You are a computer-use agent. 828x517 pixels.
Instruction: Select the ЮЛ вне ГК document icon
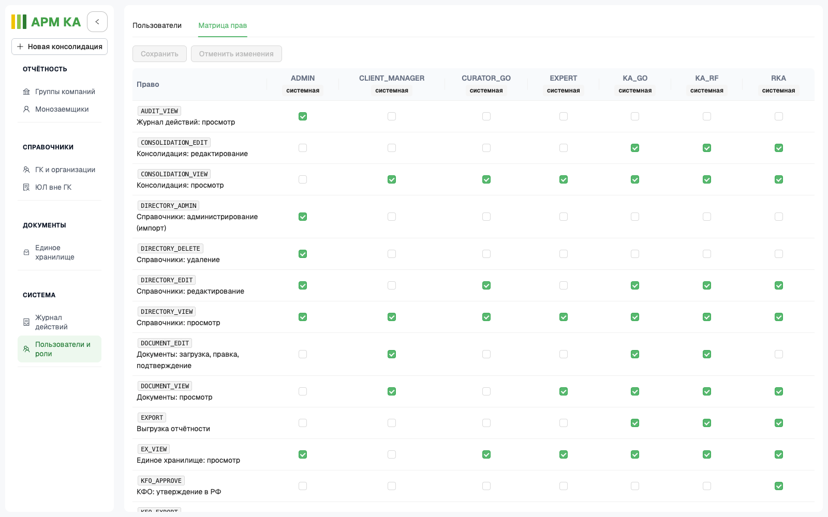point(26,187)
